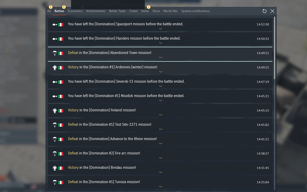Click Italian flag on Abandoned Town row
Viewport: 307px width, 192px height.
pyautogui.click(x=61, y=53)
